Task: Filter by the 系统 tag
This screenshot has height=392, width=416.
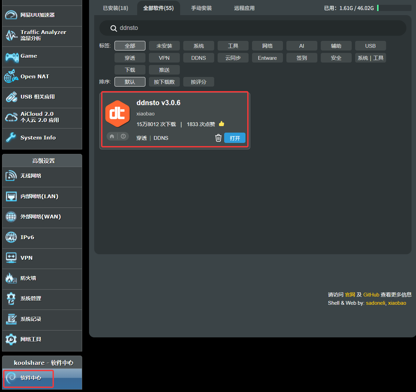Action: pos(199,46)
